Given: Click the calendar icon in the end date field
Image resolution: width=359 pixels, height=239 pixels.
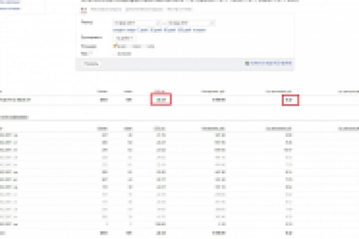Looking at the screenshot, I should tap(212, 23).
